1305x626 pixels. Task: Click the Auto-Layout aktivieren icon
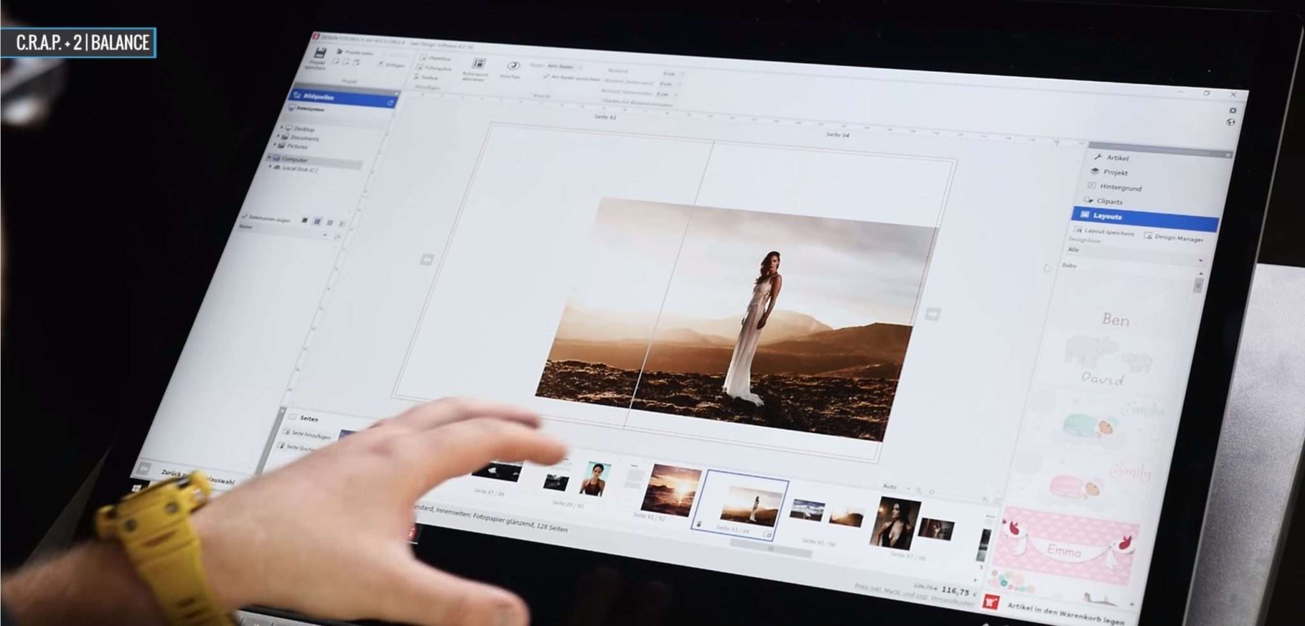(x=478, y=63)
